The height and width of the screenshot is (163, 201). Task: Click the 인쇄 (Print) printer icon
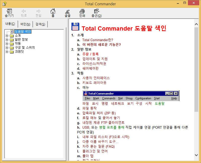tap(82, 11)
